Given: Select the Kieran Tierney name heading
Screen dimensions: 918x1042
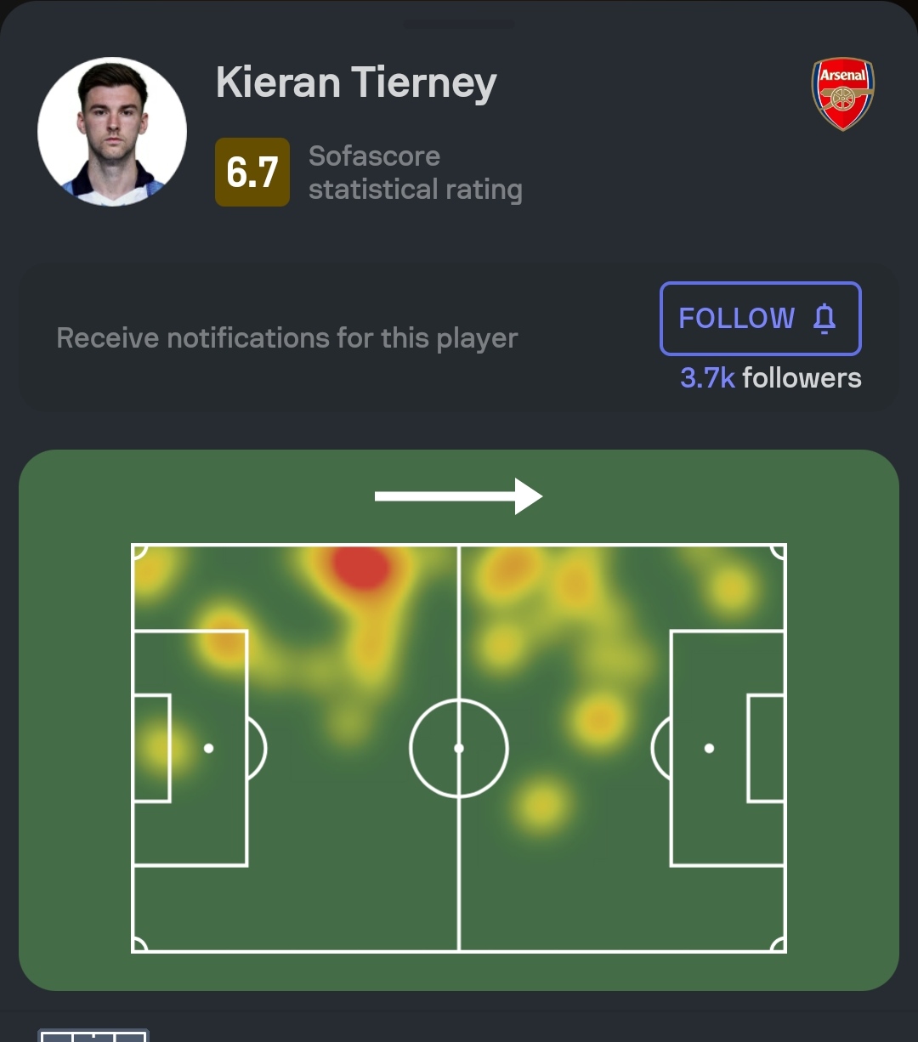Looking at the screenshot, I should 356,83.
